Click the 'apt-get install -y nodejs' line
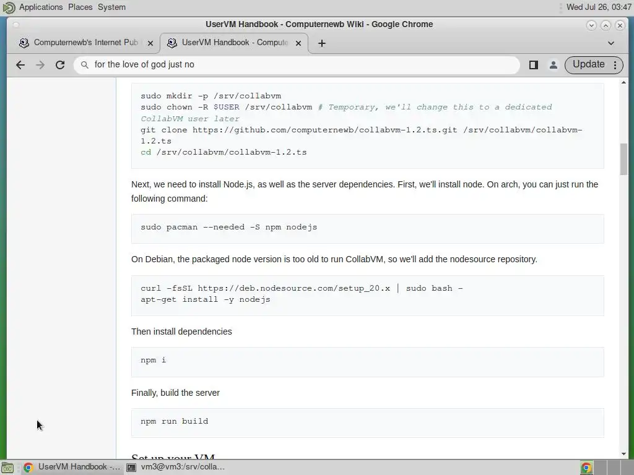The height and width of the screenshot is (475, 634). [206, 299]
